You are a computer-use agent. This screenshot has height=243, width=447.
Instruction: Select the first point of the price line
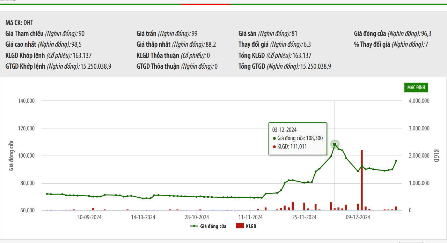click(x=47, y=194)
